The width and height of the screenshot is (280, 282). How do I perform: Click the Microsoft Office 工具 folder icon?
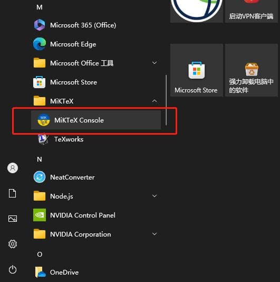40,63
